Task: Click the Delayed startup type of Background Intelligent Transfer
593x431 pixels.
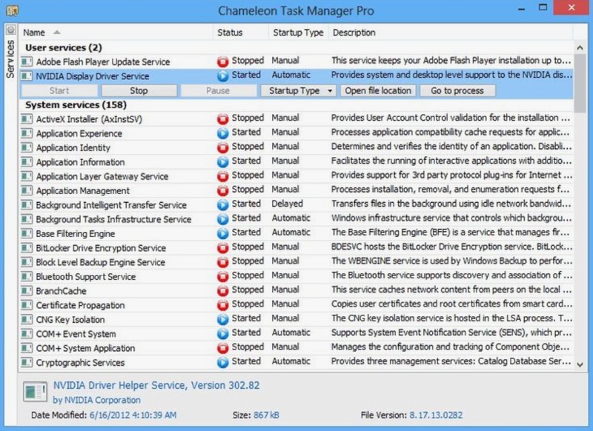Action: (287, 204)
